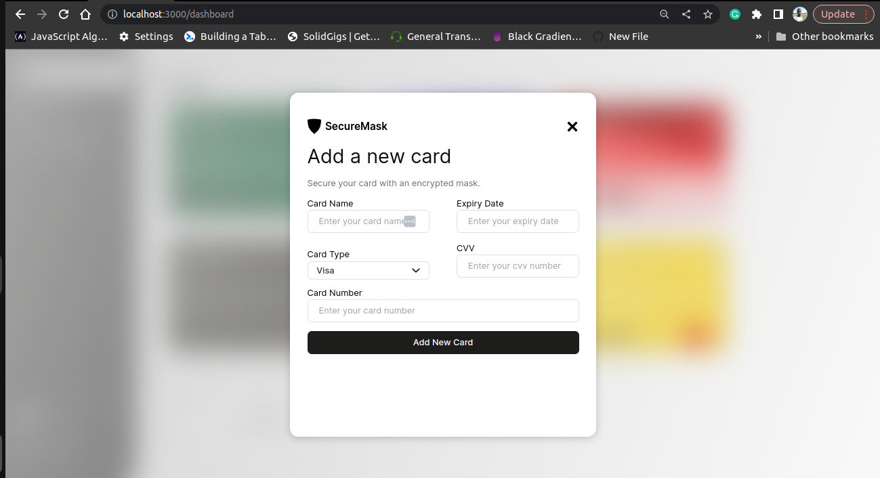Toggle the browser side panel icon
The width and height of the screenshot is (880, 478).
point(778,14)
